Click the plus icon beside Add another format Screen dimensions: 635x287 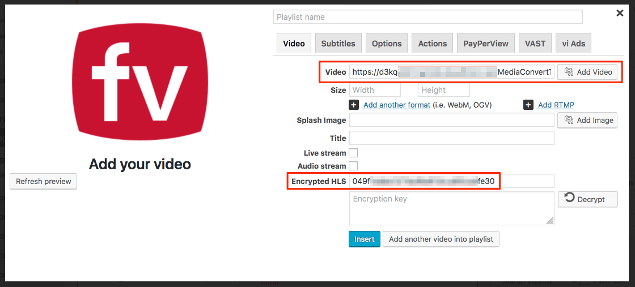354,105
